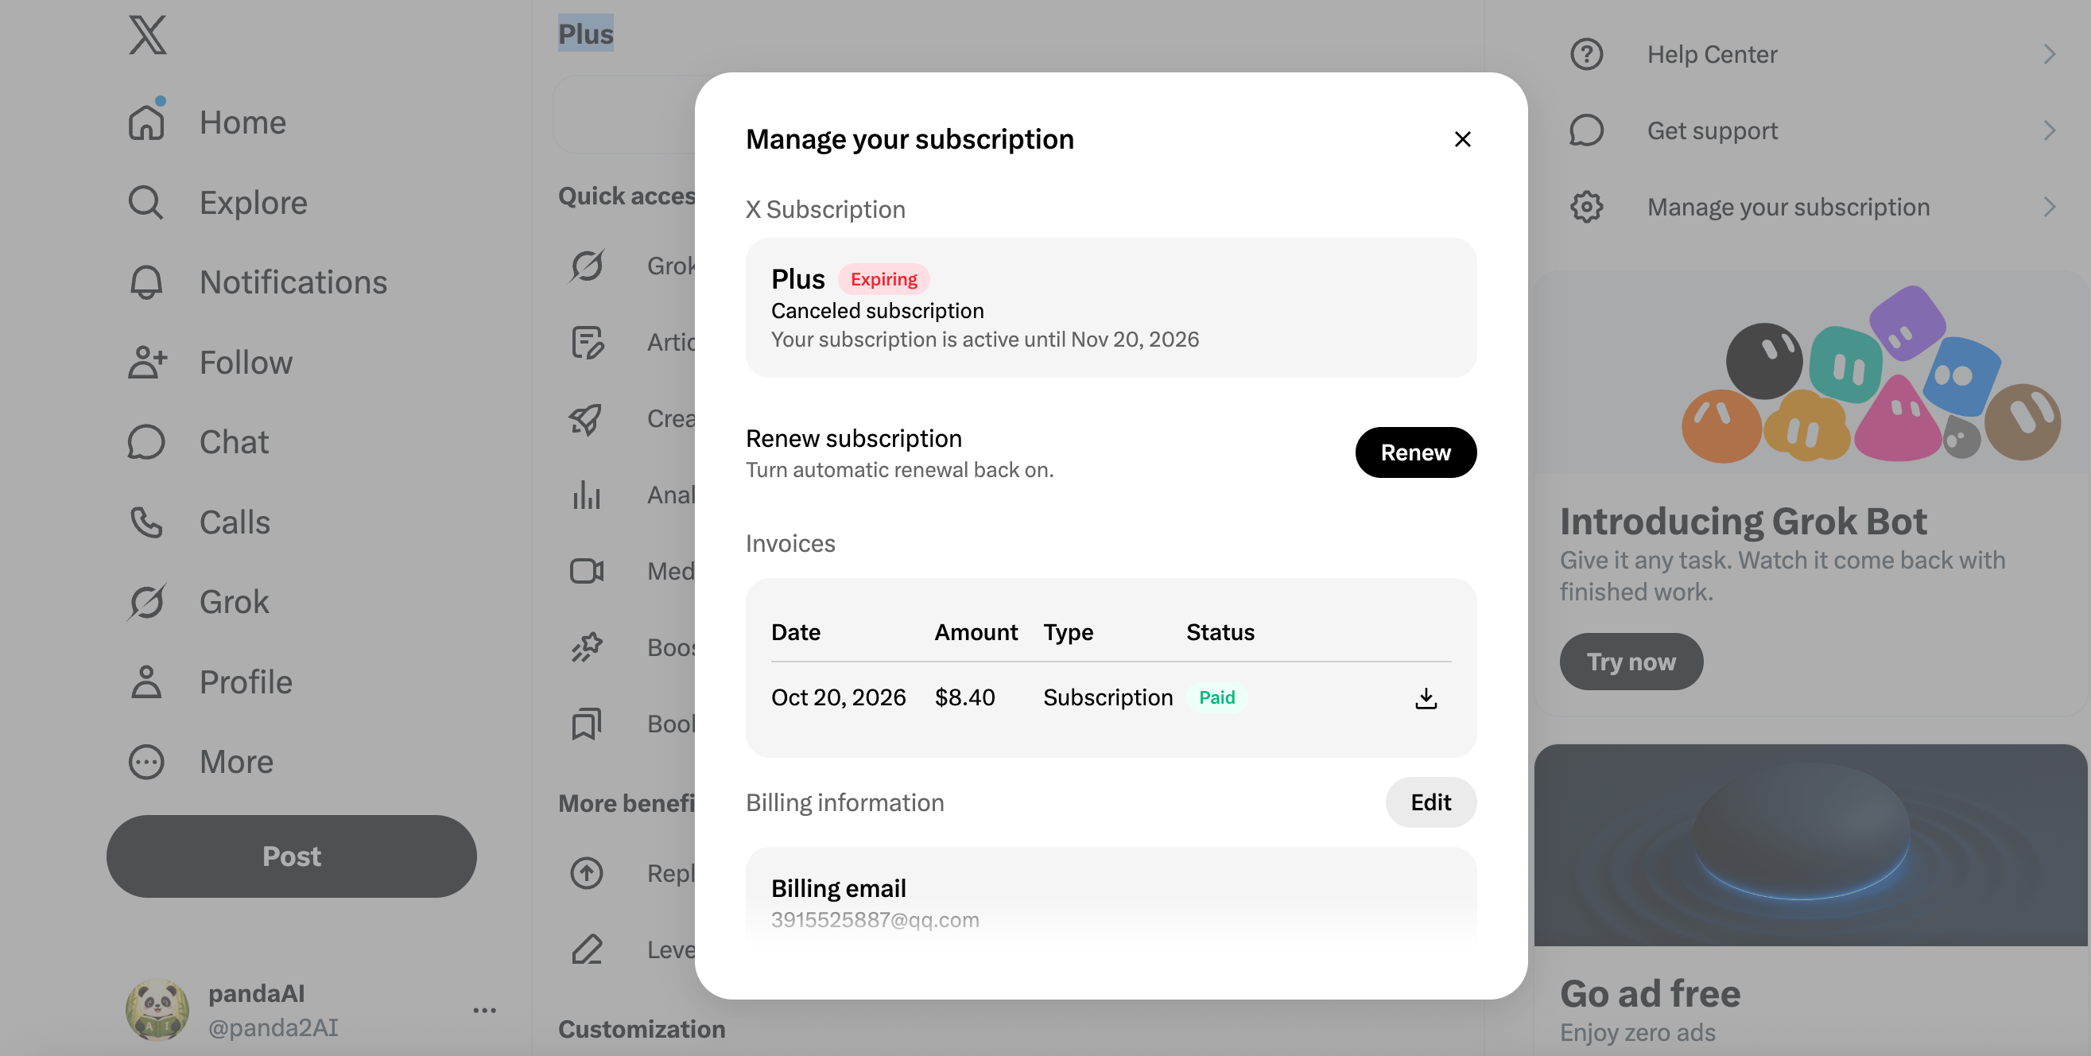2091x1056 pixels.
Task: Edit the billing information
Action: point(1430,802)
